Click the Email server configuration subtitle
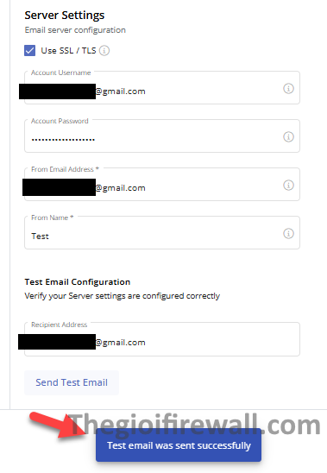 (75, 30)
